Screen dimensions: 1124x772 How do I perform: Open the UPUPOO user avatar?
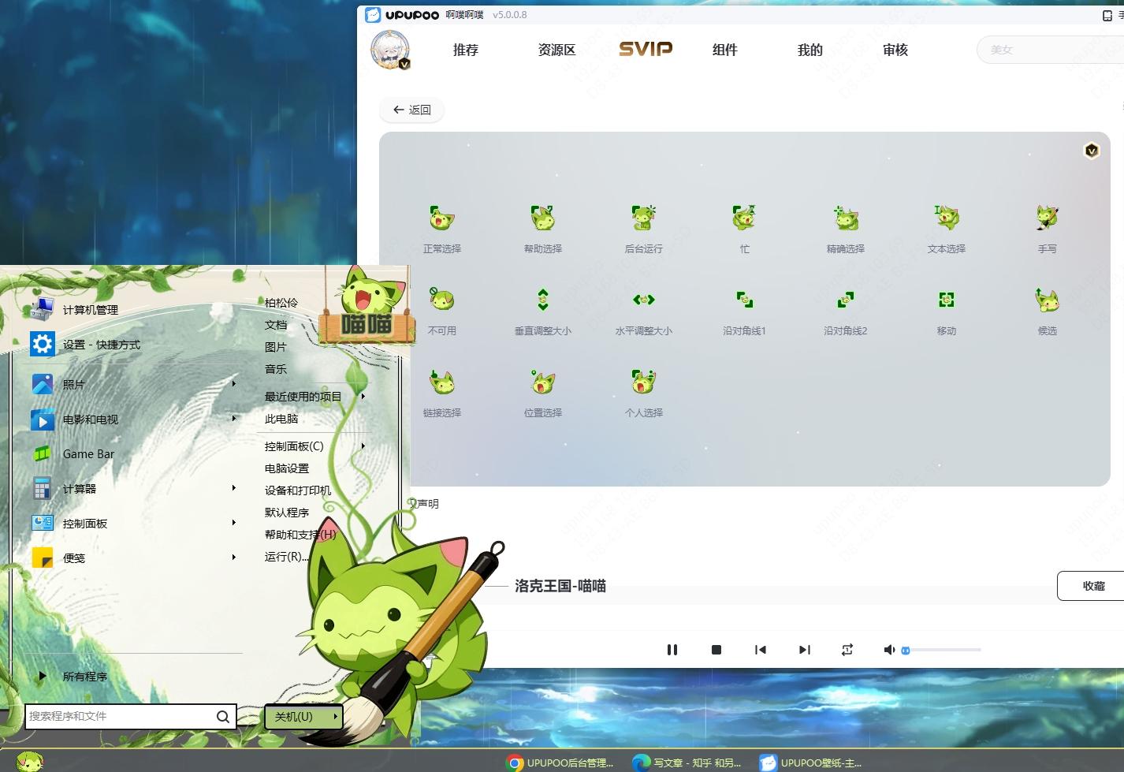390,50
